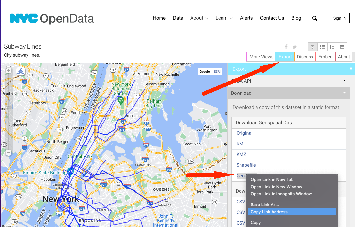
Task: Click the New York label on map
Action: point(61,199)
